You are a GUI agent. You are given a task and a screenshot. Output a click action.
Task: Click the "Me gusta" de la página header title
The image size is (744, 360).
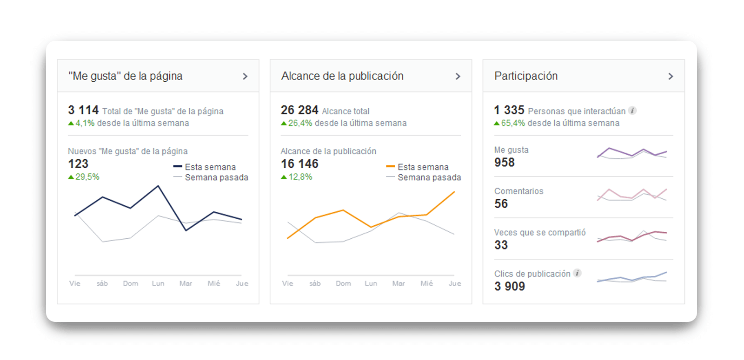(126, 76)
